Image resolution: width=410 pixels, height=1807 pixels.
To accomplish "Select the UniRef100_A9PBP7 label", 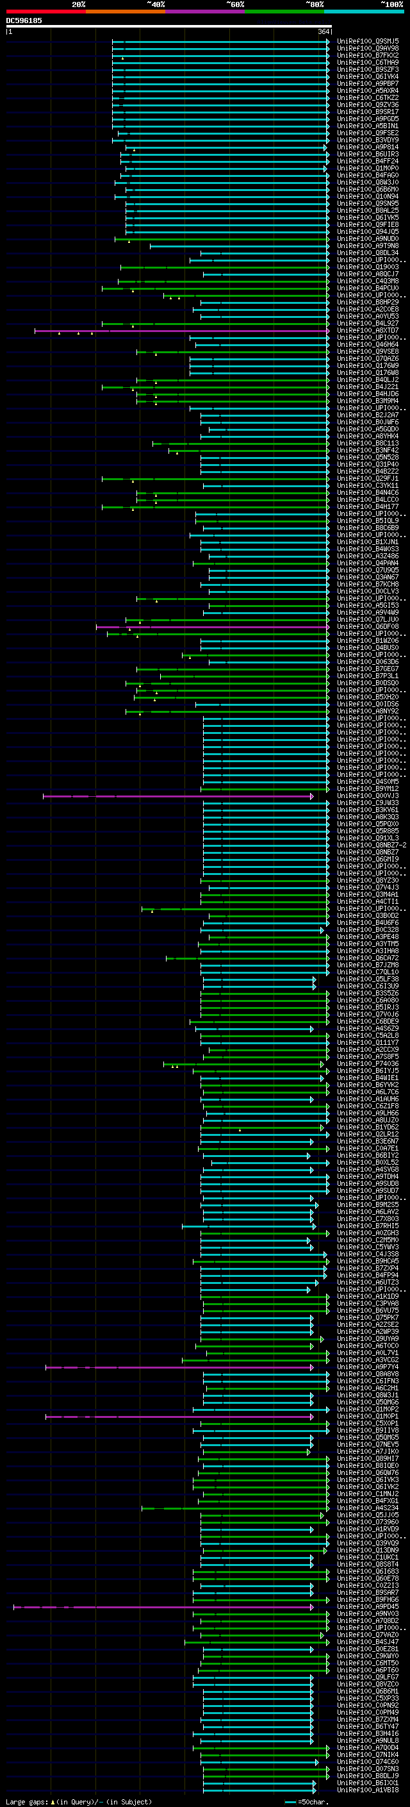I will click(368, 83).
